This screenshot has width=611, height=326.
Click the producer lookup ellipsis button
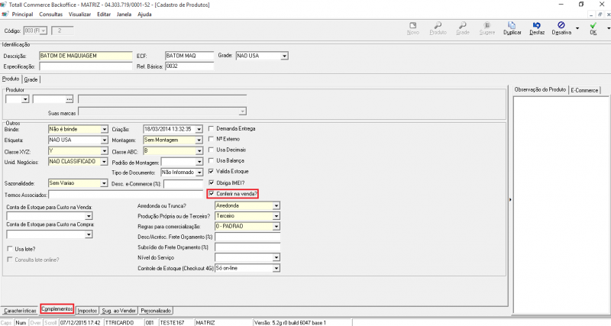[70, 99]
